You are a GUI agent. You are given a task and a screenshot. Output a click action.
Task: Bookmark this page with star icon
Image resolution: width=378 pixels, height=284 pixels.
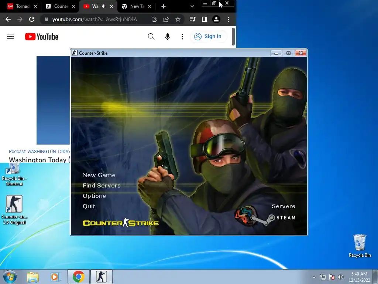[178, 19]
